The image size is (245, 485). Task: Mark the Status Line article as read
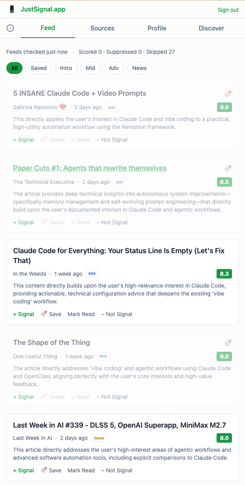pos(81,314)
